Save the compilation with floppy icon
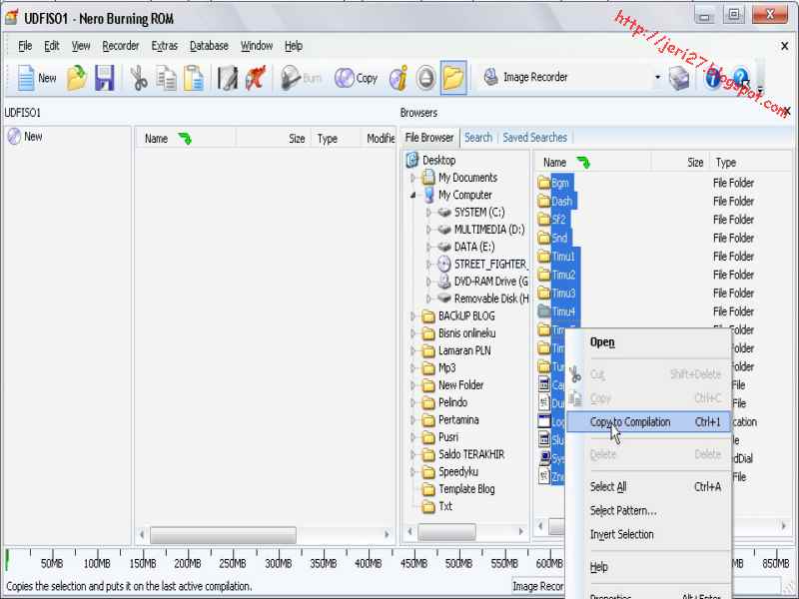The height and width of the screenshot is (599, 799). 105,78
